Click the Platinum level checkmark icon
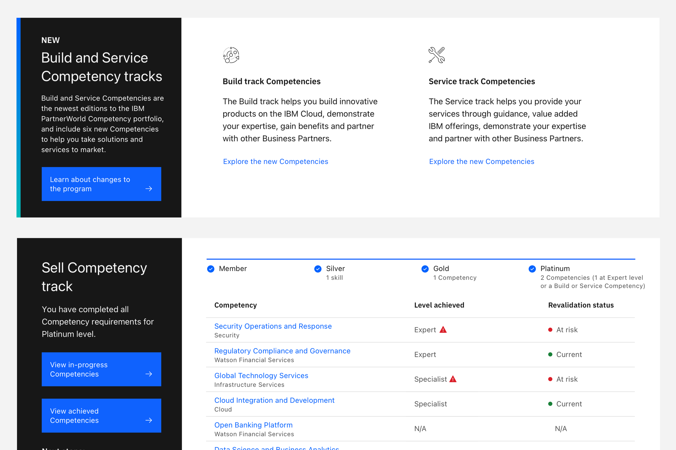This screenshot has width=676, height=450. [x=532, y=268]
